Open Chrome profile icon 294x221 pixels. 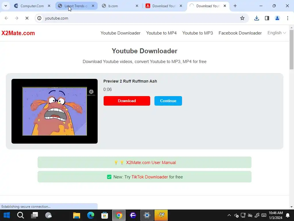click(277, 18)
